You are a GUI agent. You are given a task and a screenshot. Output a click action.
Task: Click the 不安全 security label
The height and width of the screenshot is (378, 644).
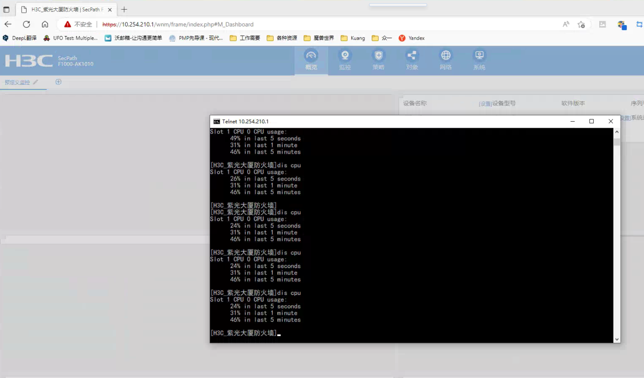[x=83, y=24]
